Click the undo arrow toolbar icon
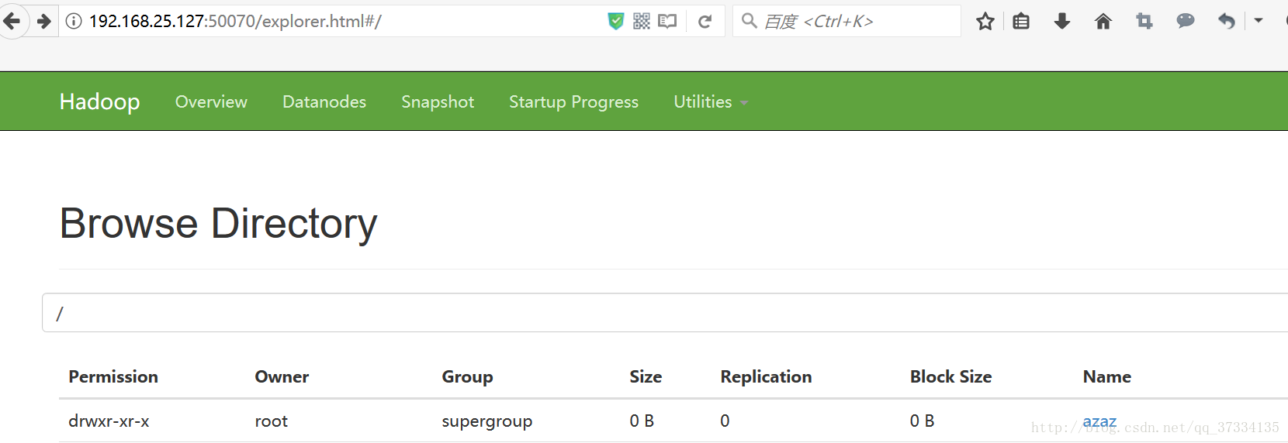 (1226, 21)
